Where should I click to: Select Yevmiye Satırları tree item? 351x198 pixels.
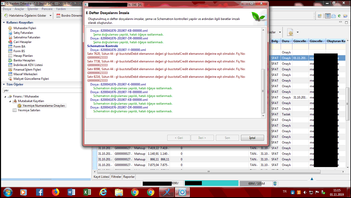[x=29, y=110]
